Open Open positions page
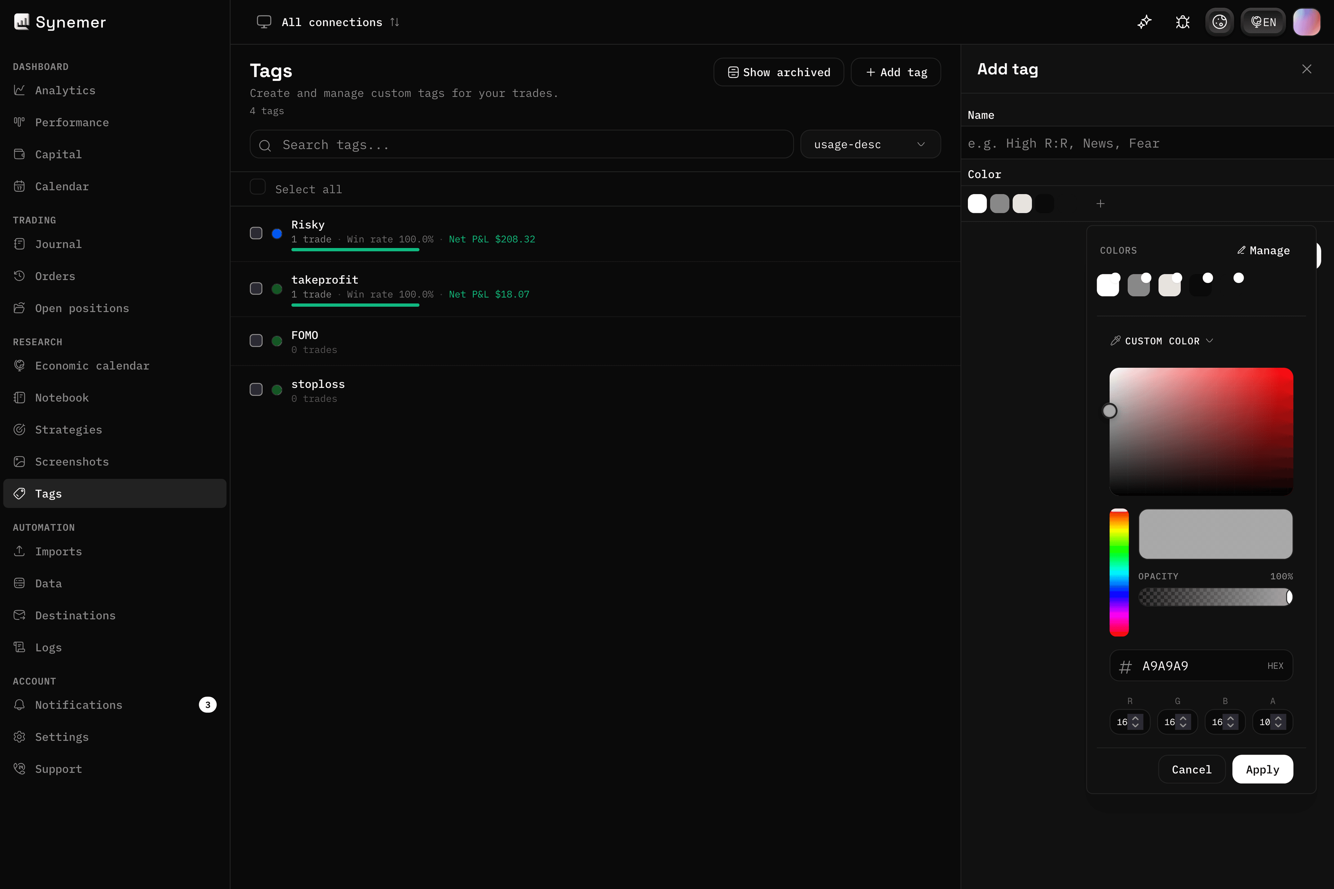 115,308
